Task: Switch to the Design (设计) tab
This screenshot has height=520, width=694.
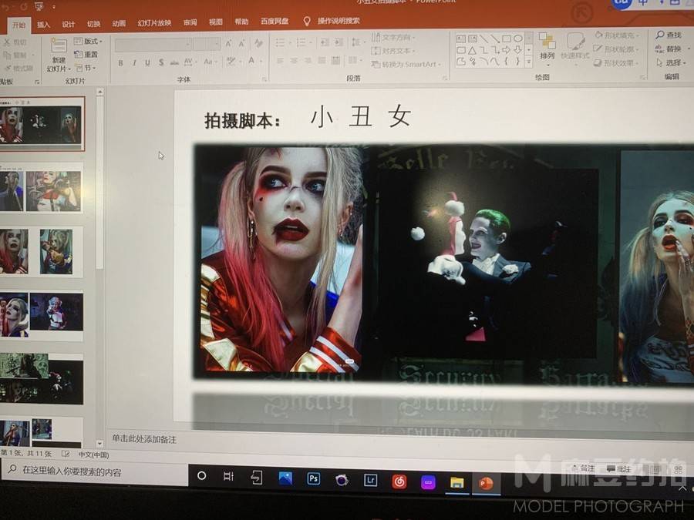Action: tap(68, 24)
